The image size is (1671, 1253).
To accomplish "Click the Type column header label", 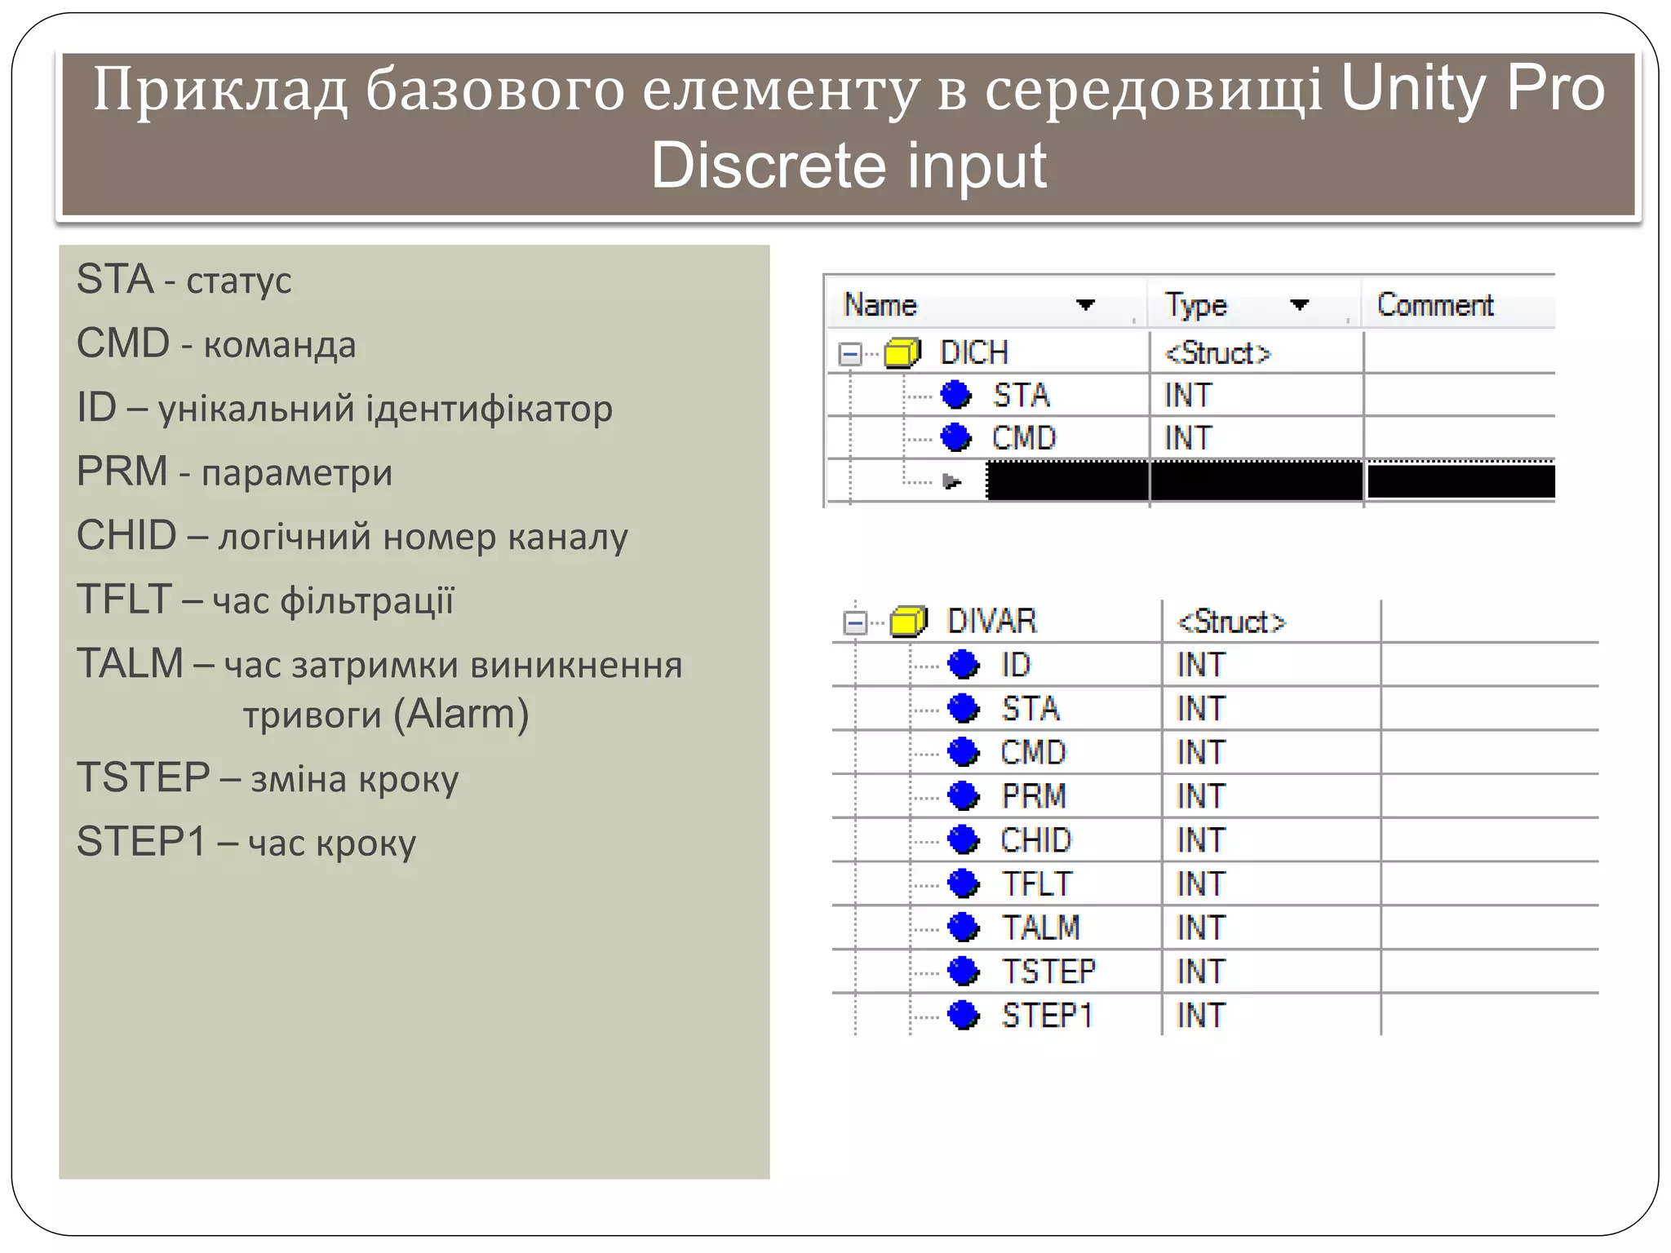I will point(1195,305).
